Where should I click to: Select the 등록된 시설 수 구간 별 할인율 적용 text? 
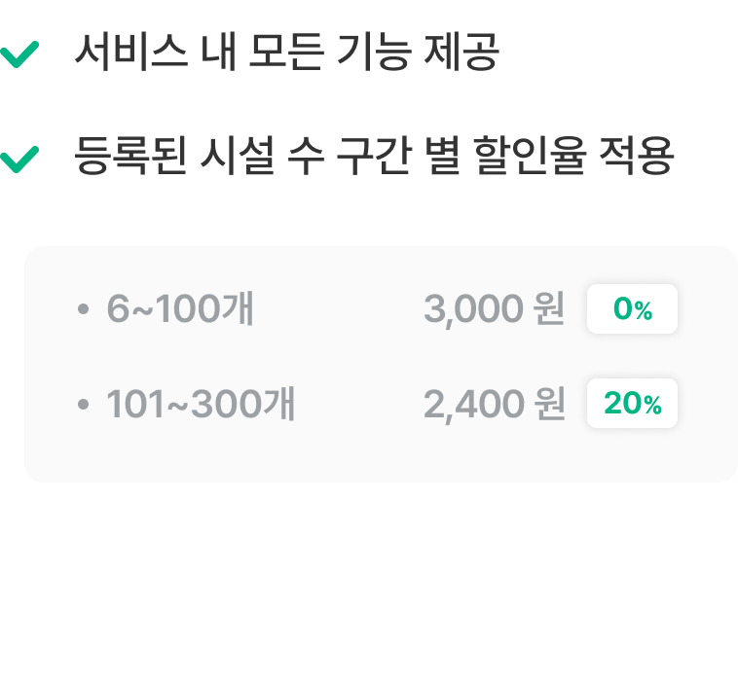[374, 156]
